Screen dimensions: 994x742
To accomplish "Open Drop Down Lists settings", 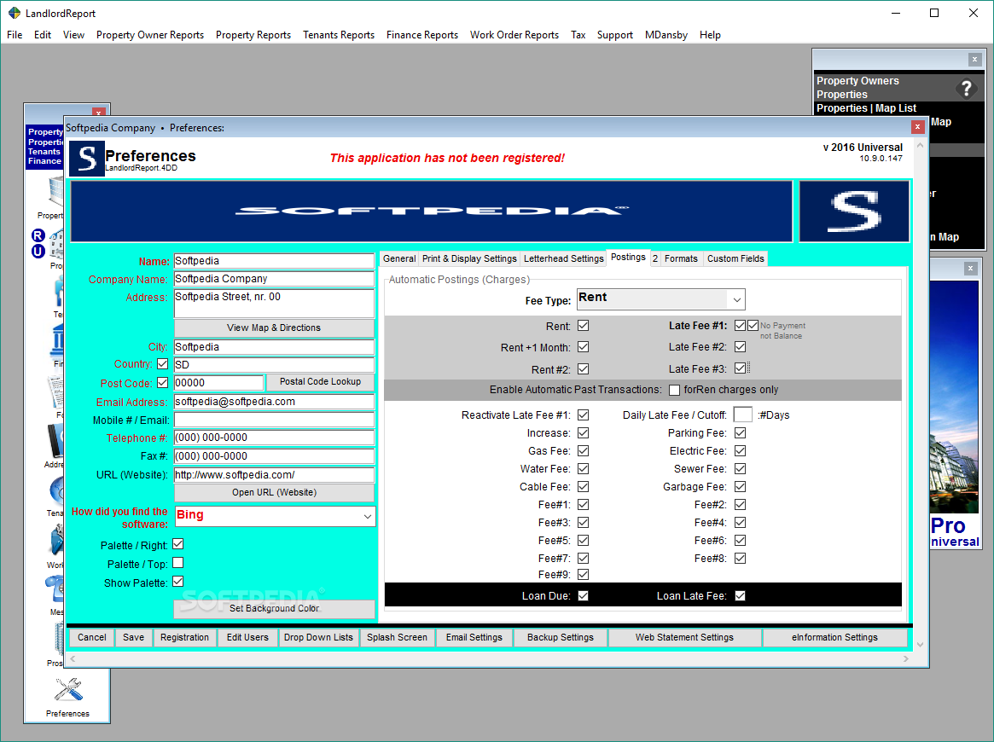I will pyautogui.click(x=318, y=637).
